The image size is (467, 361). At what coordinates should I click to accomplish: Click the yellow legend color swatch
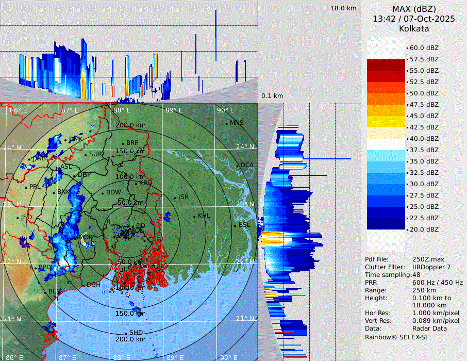click(386, 122)
